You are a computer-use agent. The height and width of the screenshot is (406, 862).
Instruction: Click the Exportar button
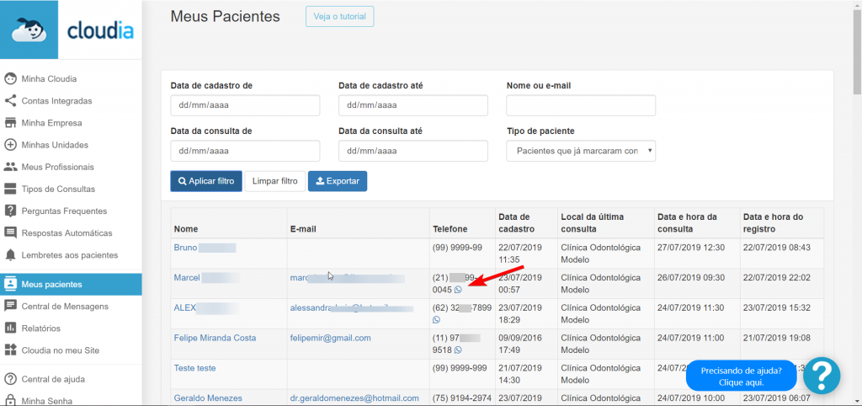pyautogui.click(x=338, y=181)
